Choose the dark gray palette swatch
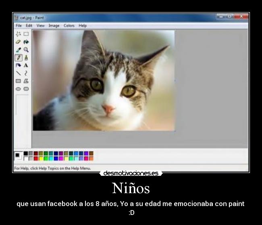The image size is (262, 225). 31,153
